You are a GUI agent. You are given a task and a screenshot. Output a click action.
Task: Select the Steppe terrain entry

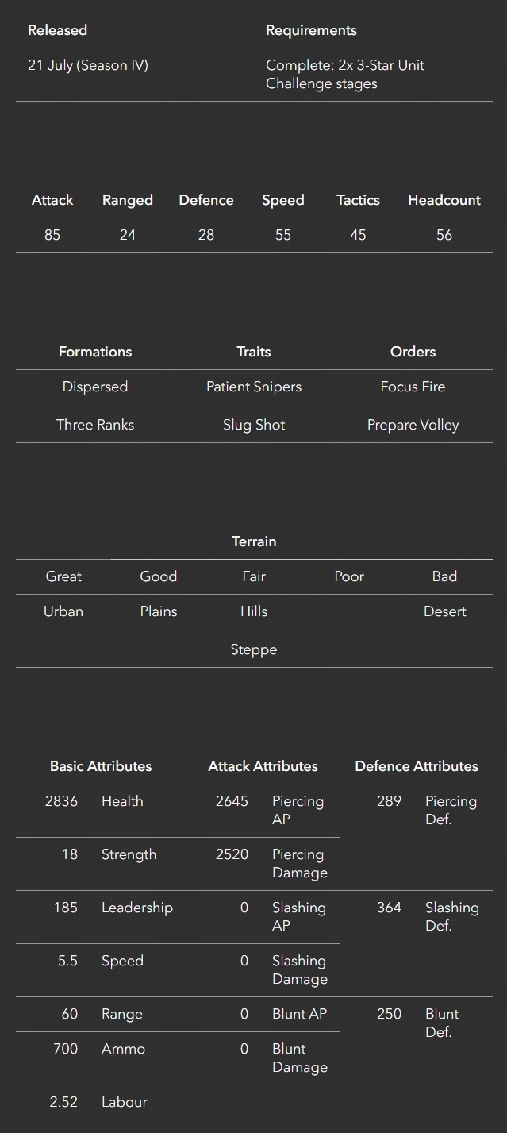tap(254, 649)
